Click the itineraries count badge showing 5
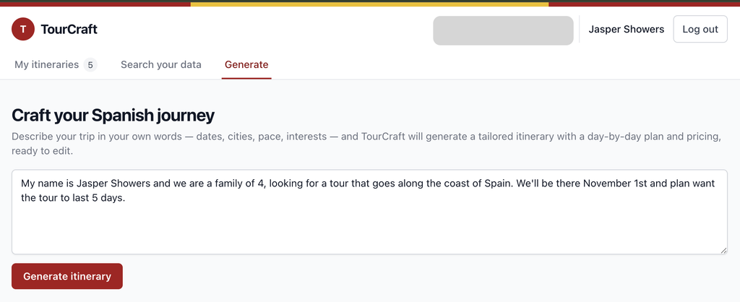Screen dimensions: 740x302 90,65
